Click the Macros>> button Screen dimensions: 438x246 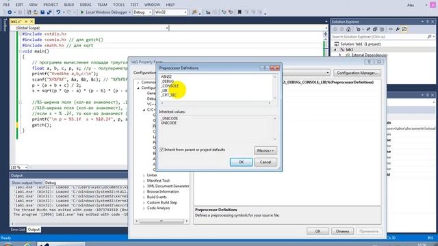click(x=266, y=150)
